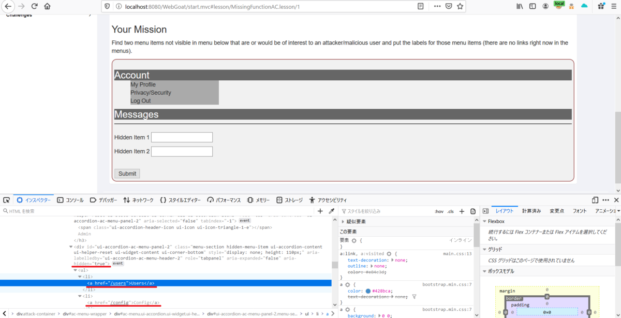
Task: Click the selector highlighter beside a:link rule
Action: click(x=389, y=254)
